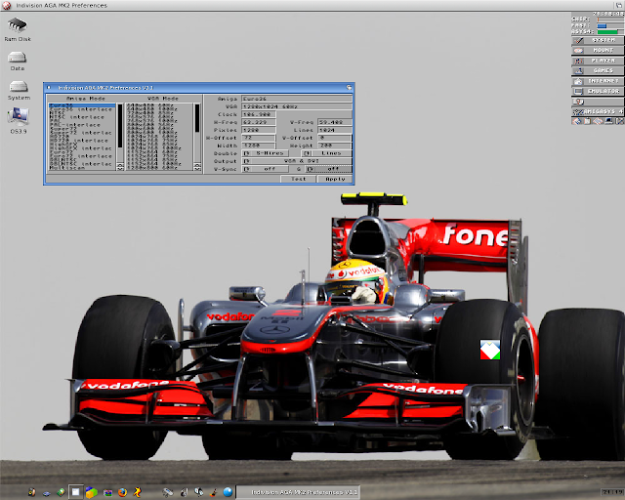
Task: Cycle the second V-Sync off gadget after &
Action: 329,169
